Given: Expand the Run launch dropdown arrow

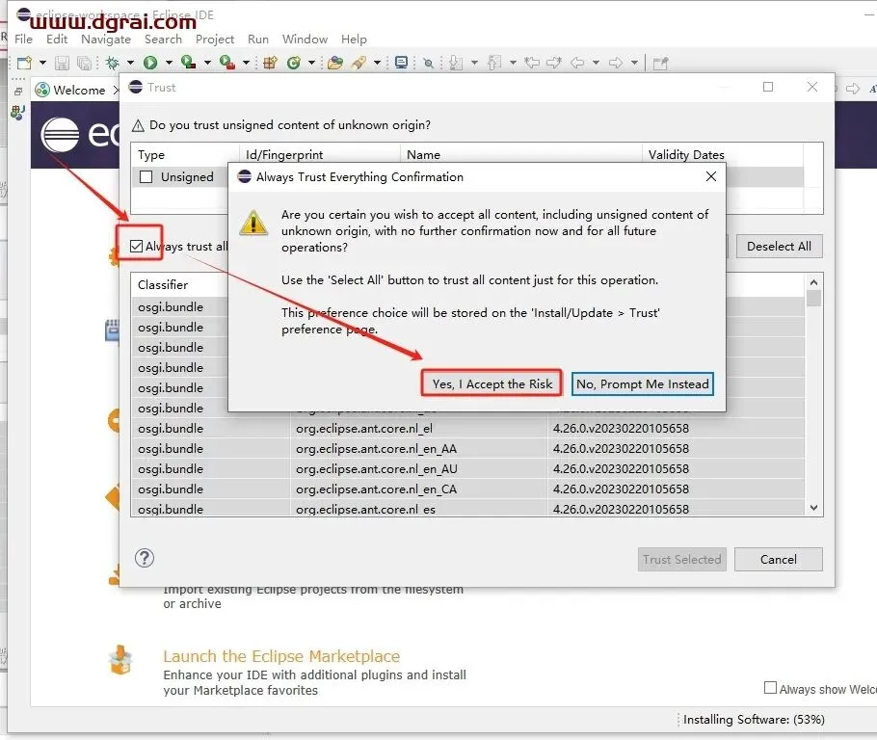Looking at the screenshot, I should point(169,63).
